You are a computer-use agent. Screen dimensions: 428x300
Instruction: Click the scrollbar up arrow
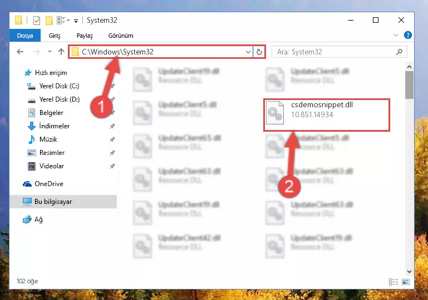[409, 67]
